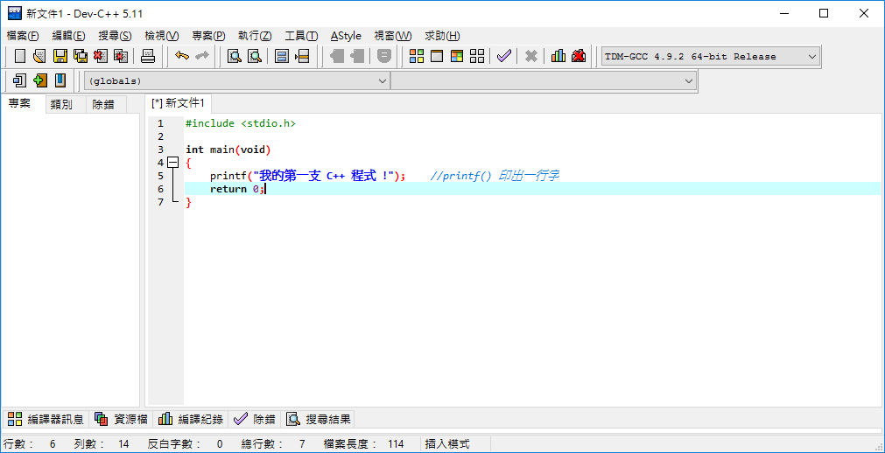Screen dimensions: 885x453
Task: Open the 編輯(E) menu
Action: [x=69, y=36]
